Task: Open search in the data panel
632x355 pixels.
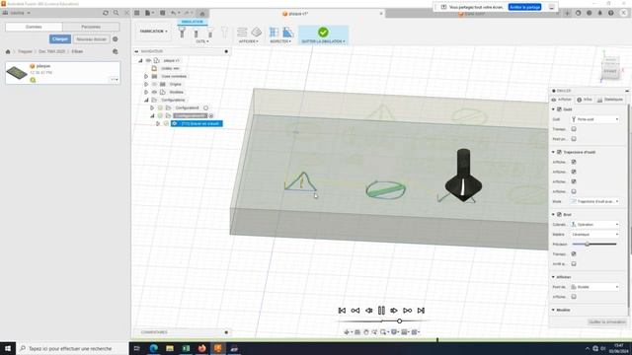Action: (x=117, y=13)
